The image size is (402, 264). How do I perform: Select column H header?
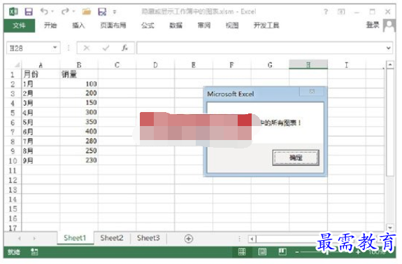pos(308,65)
